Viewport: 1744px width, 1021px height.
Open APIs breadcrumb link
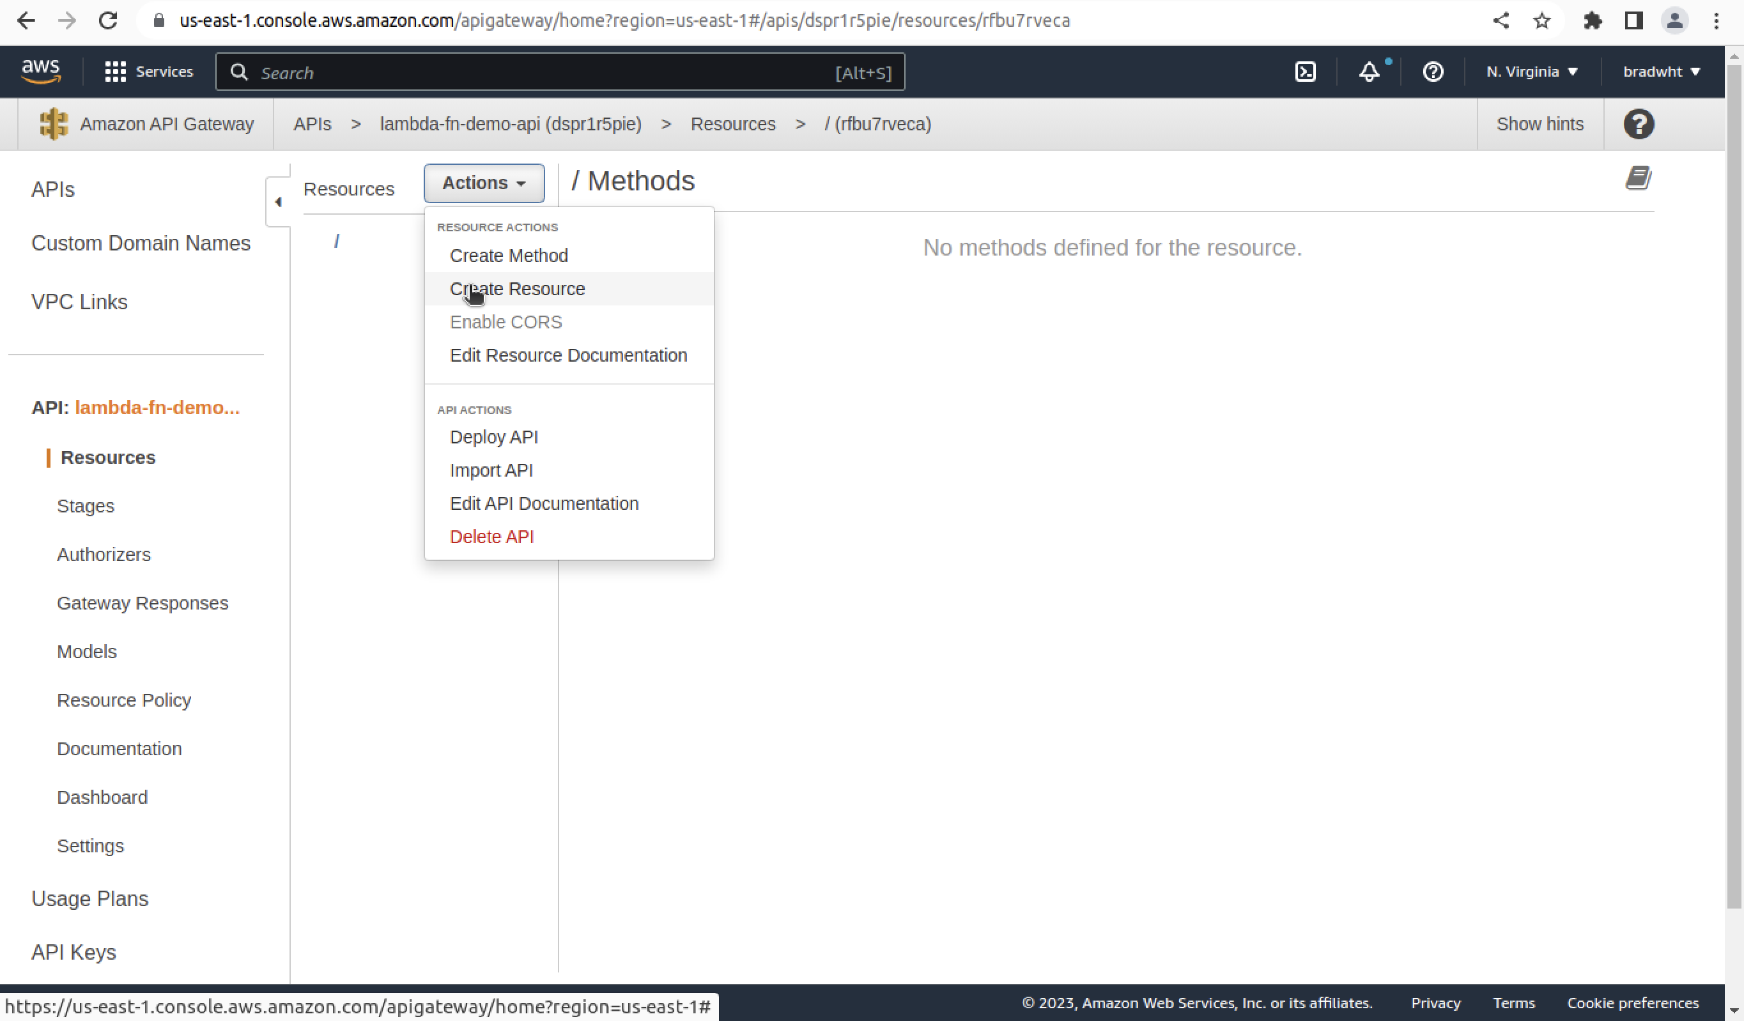312,125
